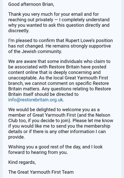Click the 'Good afternoon Brian' greeting line

pos(31,4)
